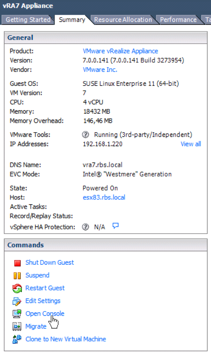Click the Powered On state text
Viewport: 211px width, 354px height.
click(100, 188)
